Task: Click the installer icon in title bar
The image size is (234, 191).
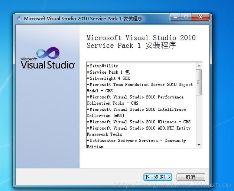Action: pyautogui.click(x=19, y=19)
